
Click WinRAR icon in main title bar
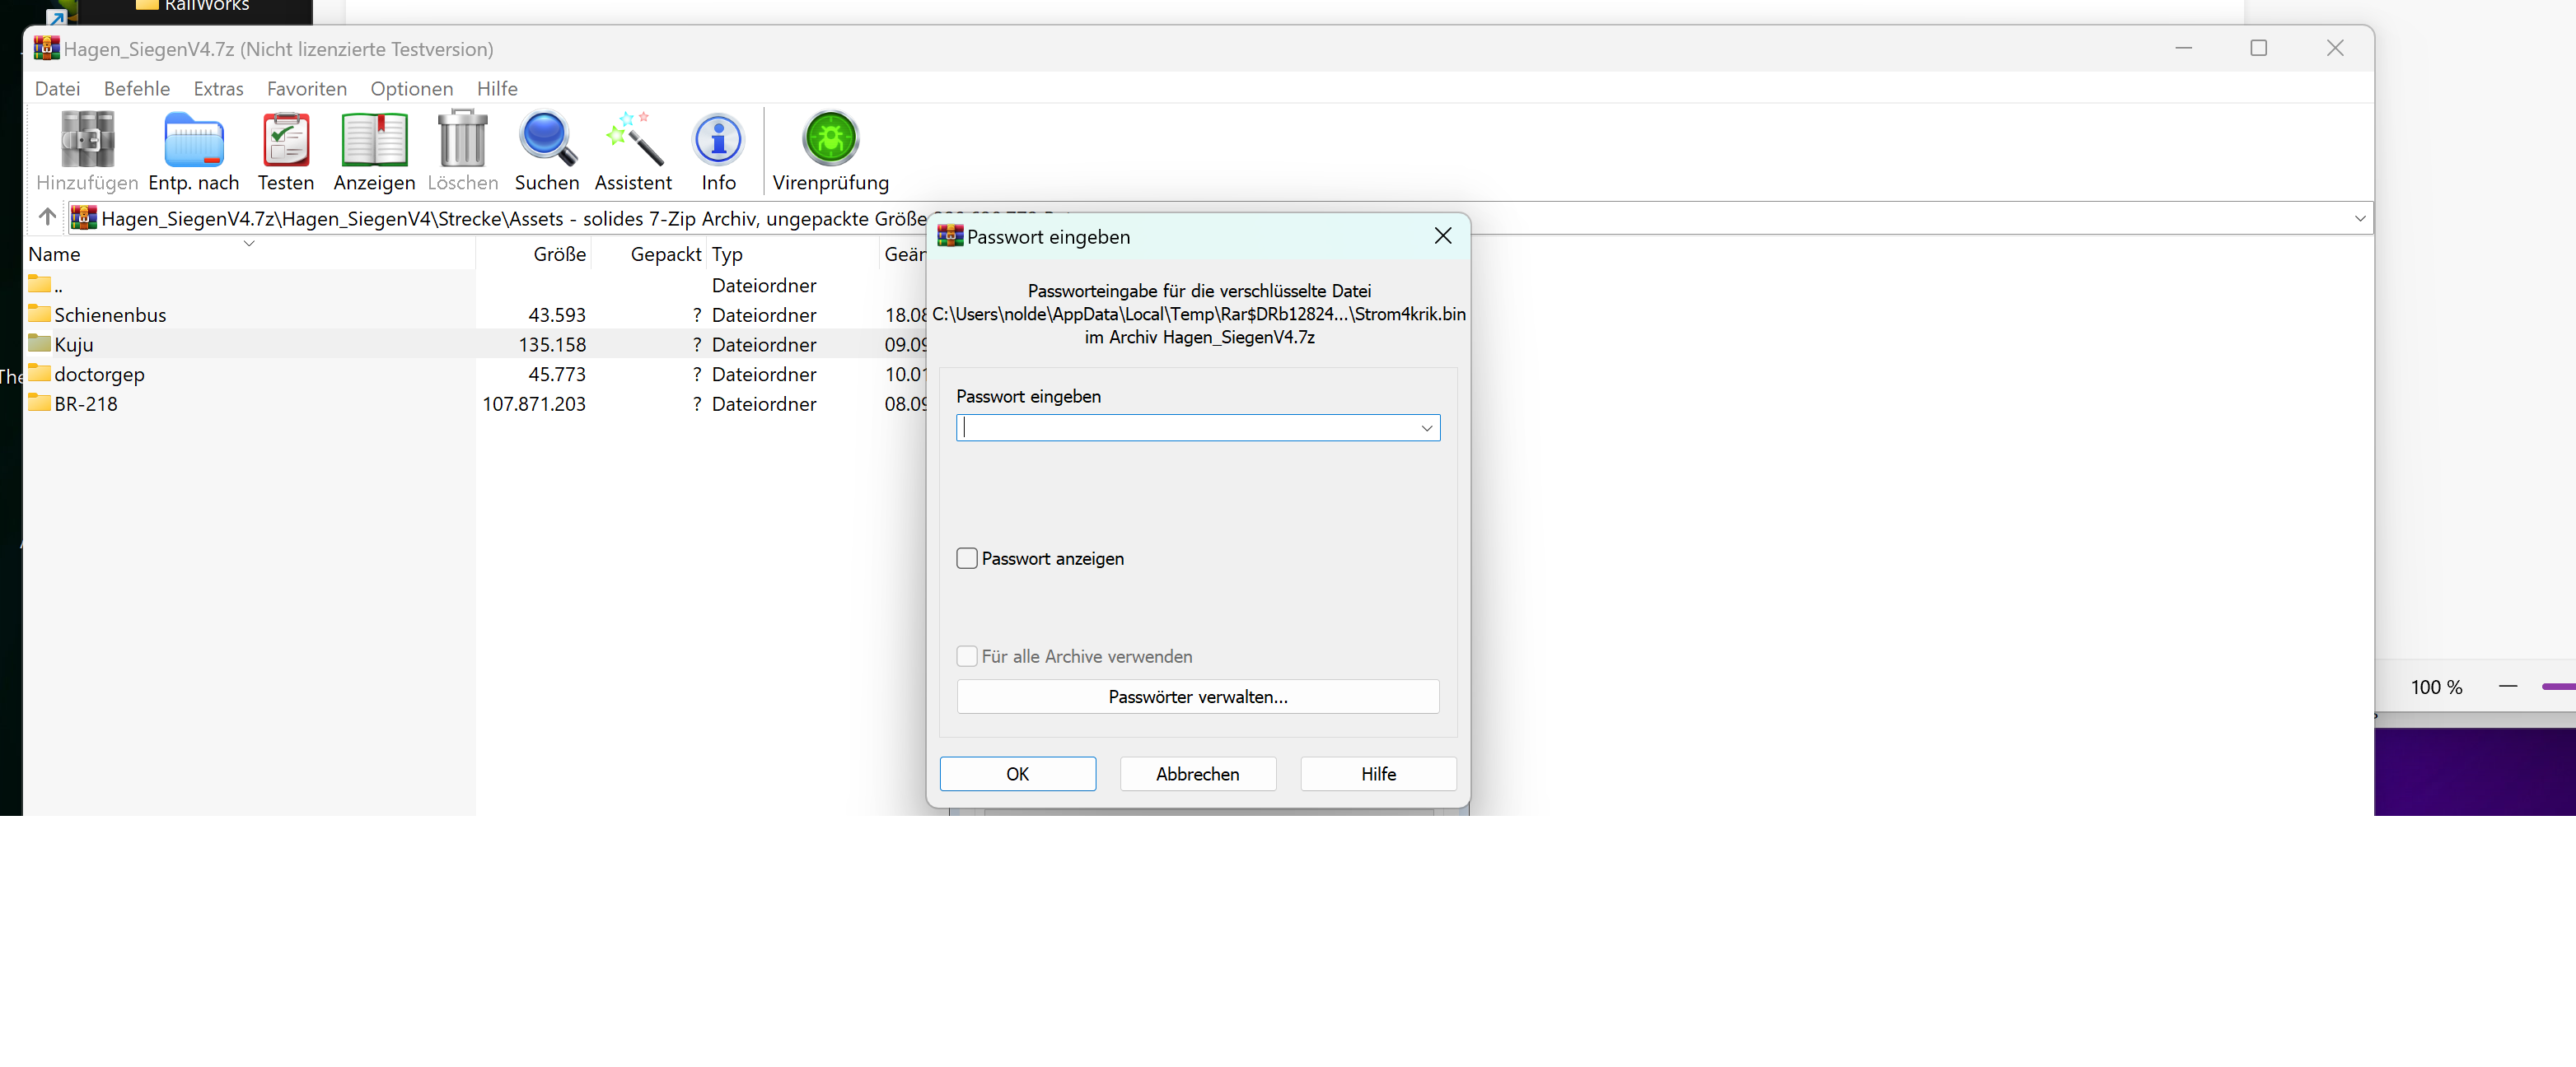47,48
